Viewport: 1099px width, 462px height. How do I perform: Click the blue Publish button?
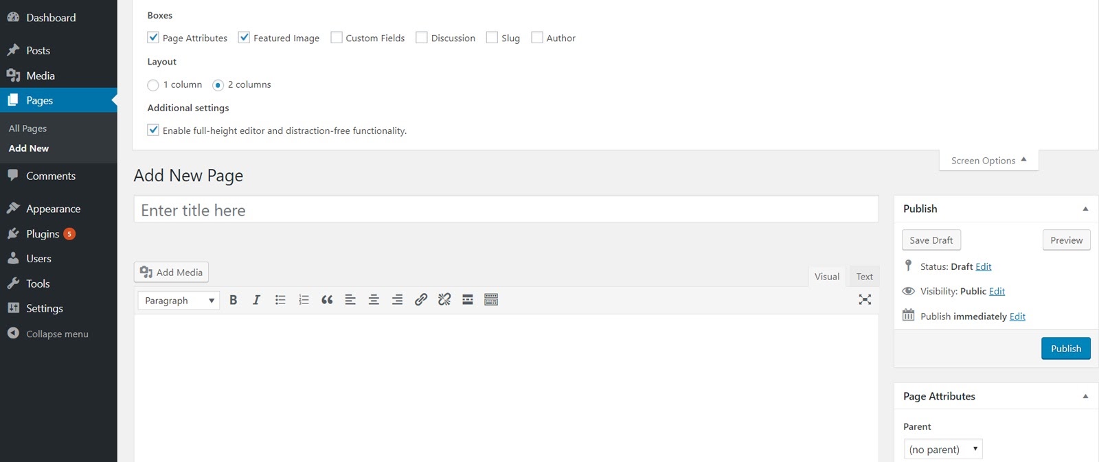pos(1066,349)
